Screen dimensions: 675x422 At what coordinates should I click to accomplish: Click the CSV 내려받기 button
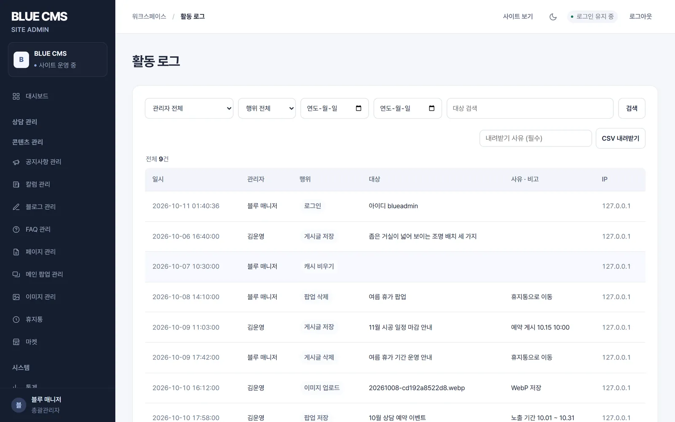point(620,138)
